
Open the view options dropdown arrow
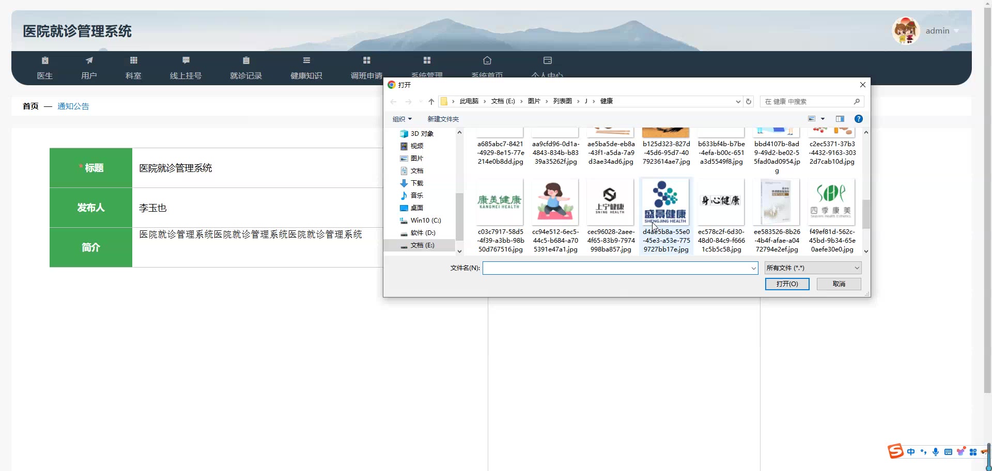point(823,119)
